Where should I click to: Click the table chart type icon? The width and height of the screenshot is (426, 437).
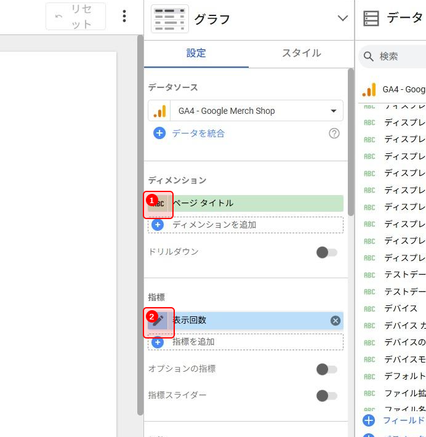click(170, 18)
